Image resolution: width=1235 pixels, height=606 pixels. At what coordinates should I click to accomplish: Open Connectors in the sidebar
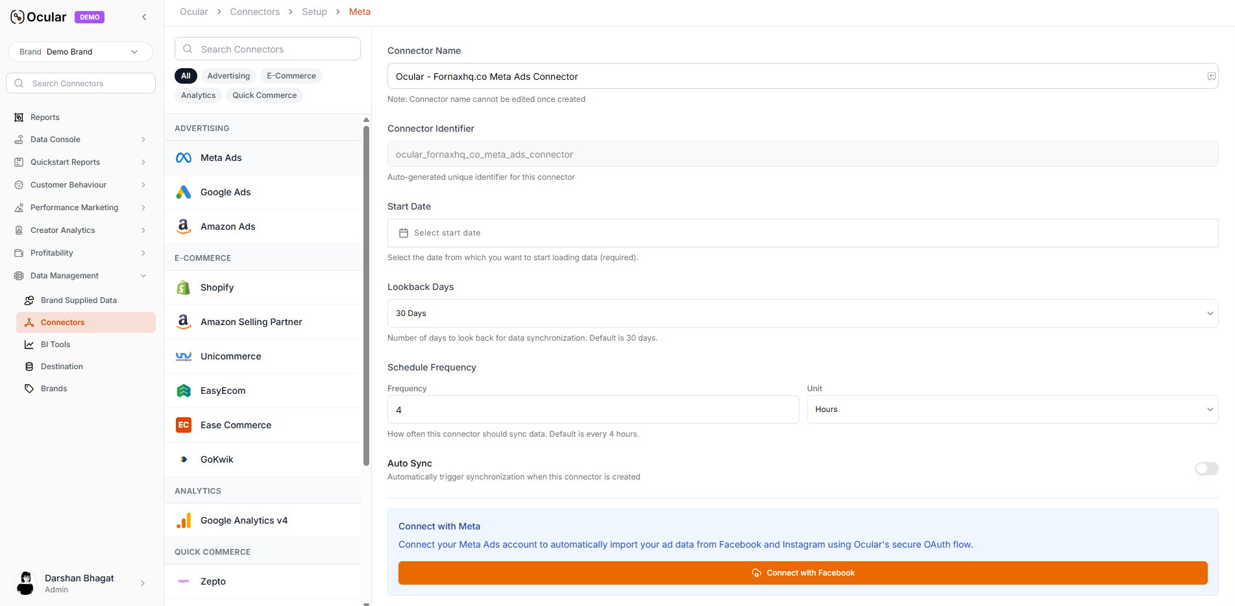click(86, 322)
